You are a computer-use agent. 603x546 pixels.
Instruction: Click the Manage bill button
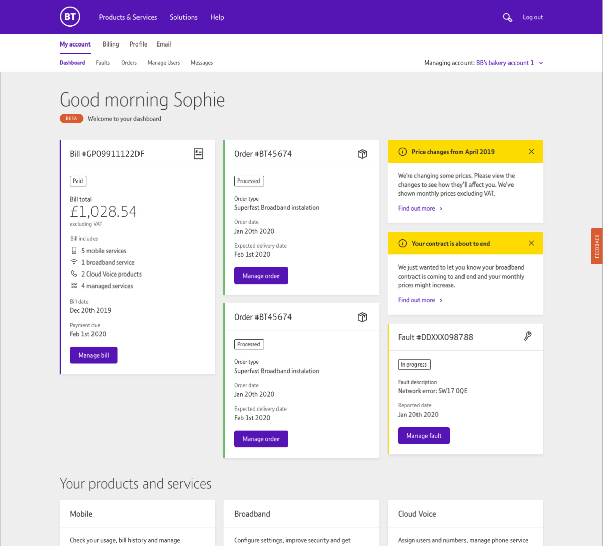94,355
